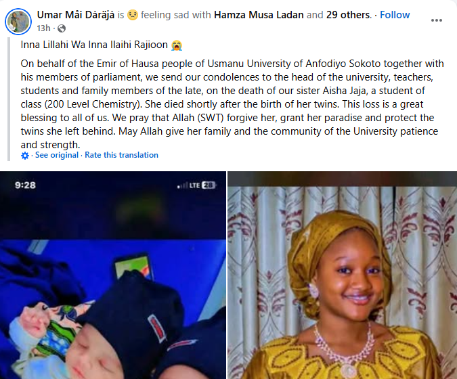The height and width of the screenshot is (379, 457).
Task: Follow Umar Mâi Dàràjà
Action: pyautogui.click(x=395, y=15)
